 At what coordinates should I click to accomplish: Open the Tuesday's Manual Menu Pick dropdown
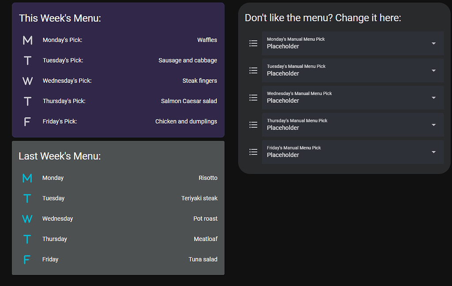click(433, 71)
